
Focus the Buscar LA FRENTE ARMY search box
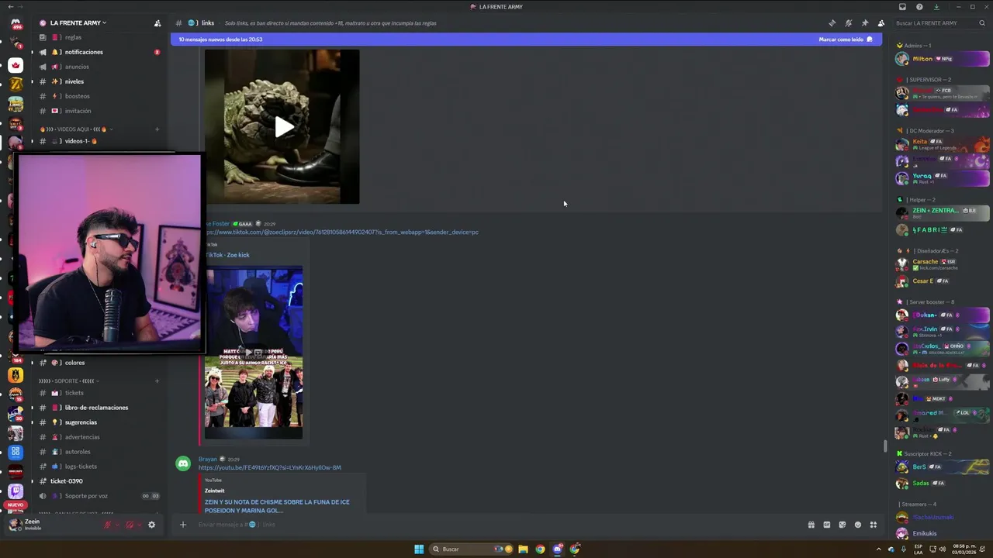click(x=941, y=23)
